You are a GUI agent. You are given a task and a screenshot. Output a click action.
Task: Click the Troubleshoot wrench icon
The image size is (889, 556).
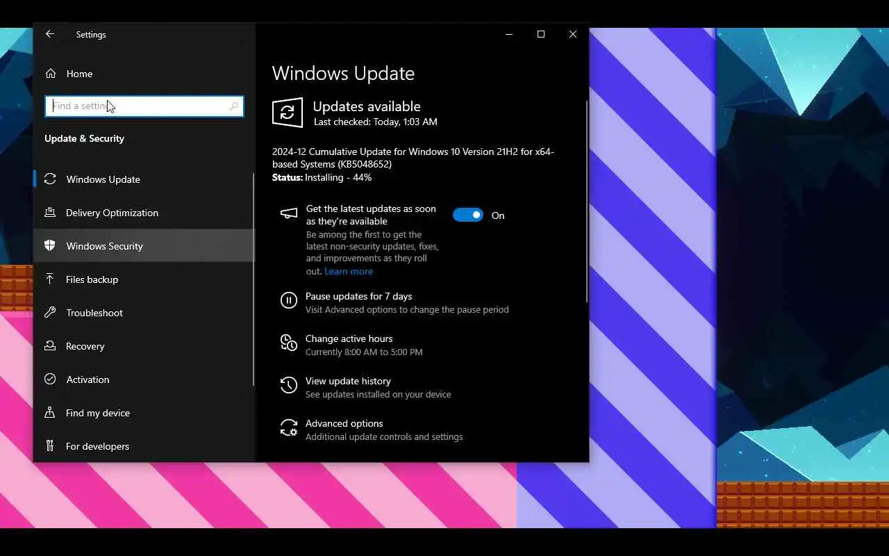pos(50,313)
